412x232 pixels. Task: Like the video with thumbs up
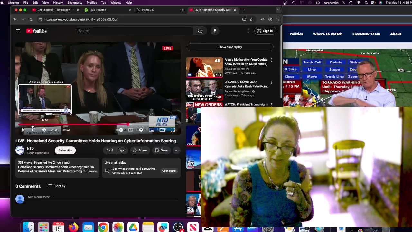[x=109, y=150]
